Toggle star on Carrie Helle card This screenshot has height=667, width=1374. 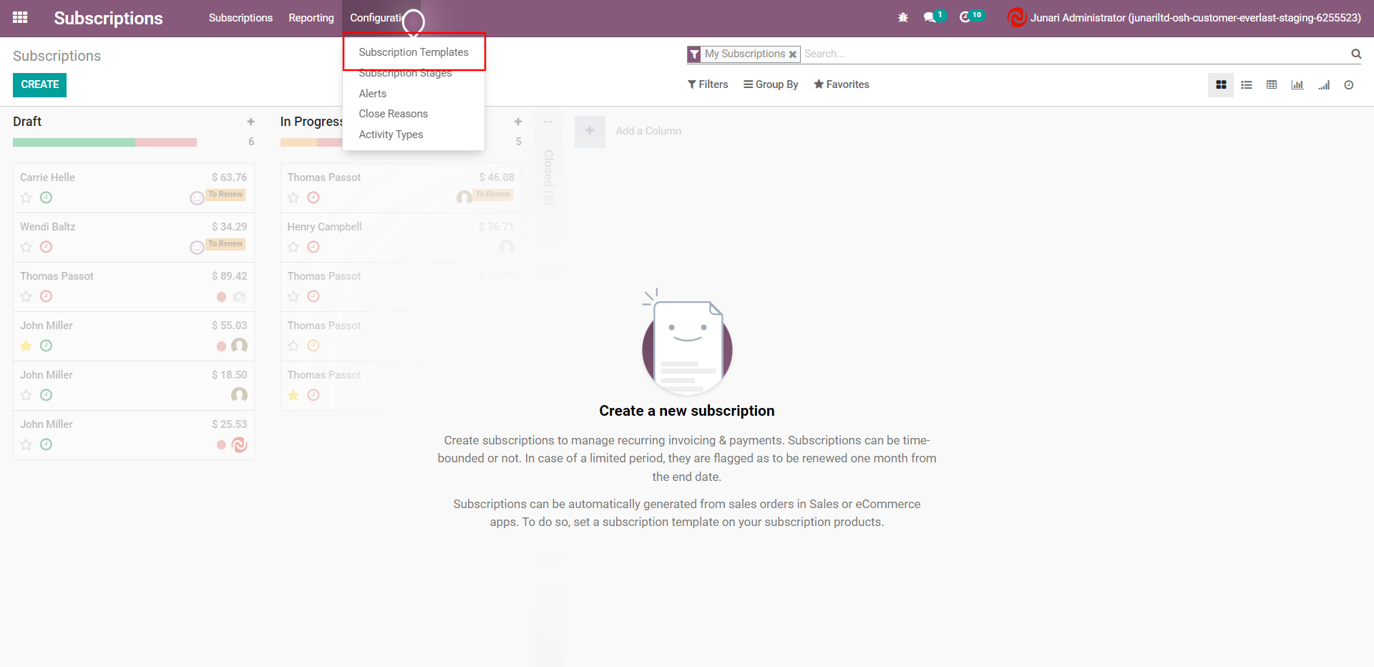[x=26, y=198]
